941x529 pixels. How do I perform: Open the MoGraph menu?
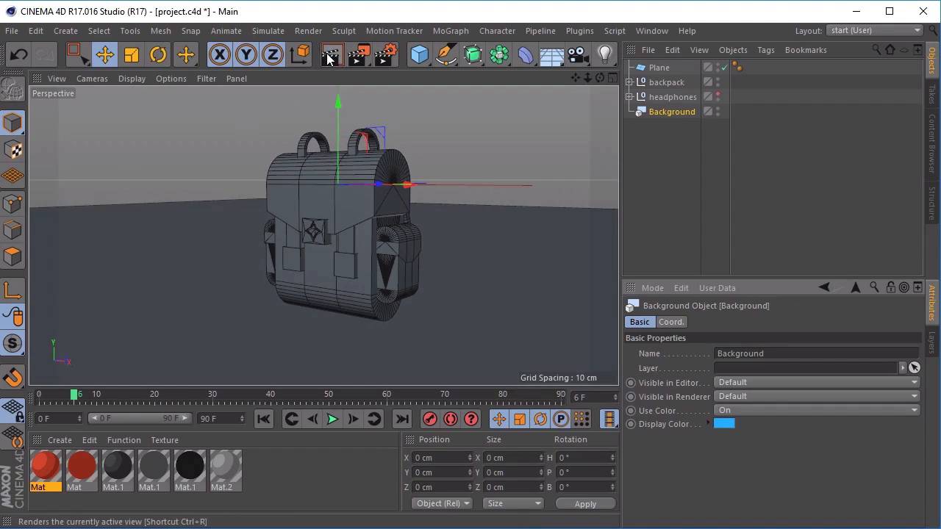coord(450,31)
